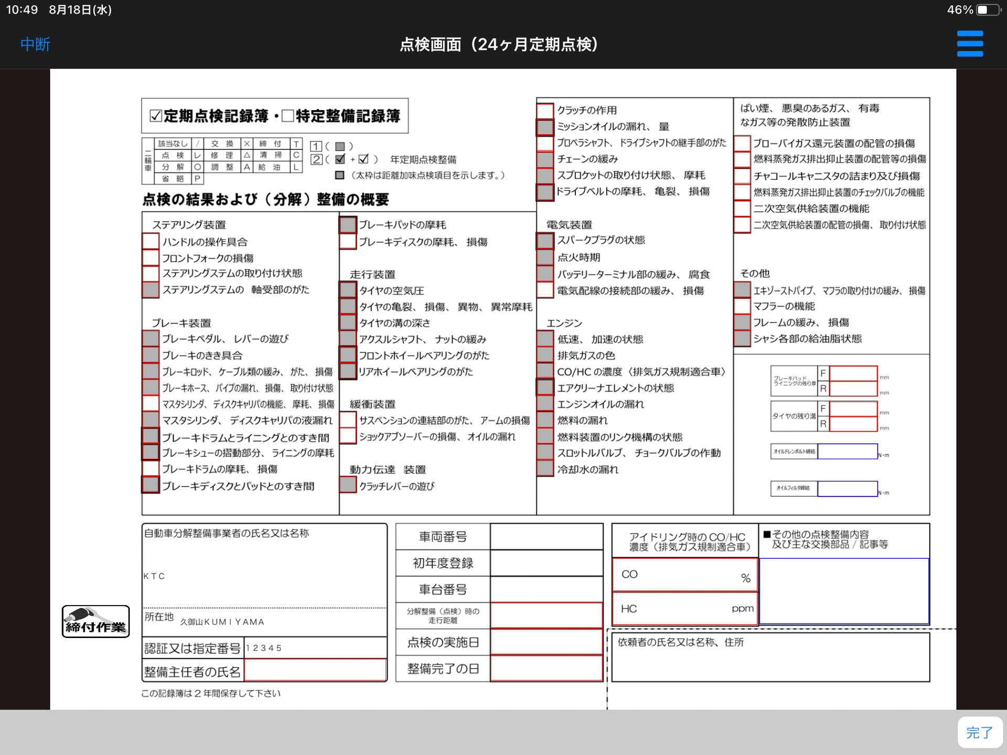Tap 中断 to interrupt the inspection
The height and width of the screenshot is (755, 1007).
tap(34, 45)
